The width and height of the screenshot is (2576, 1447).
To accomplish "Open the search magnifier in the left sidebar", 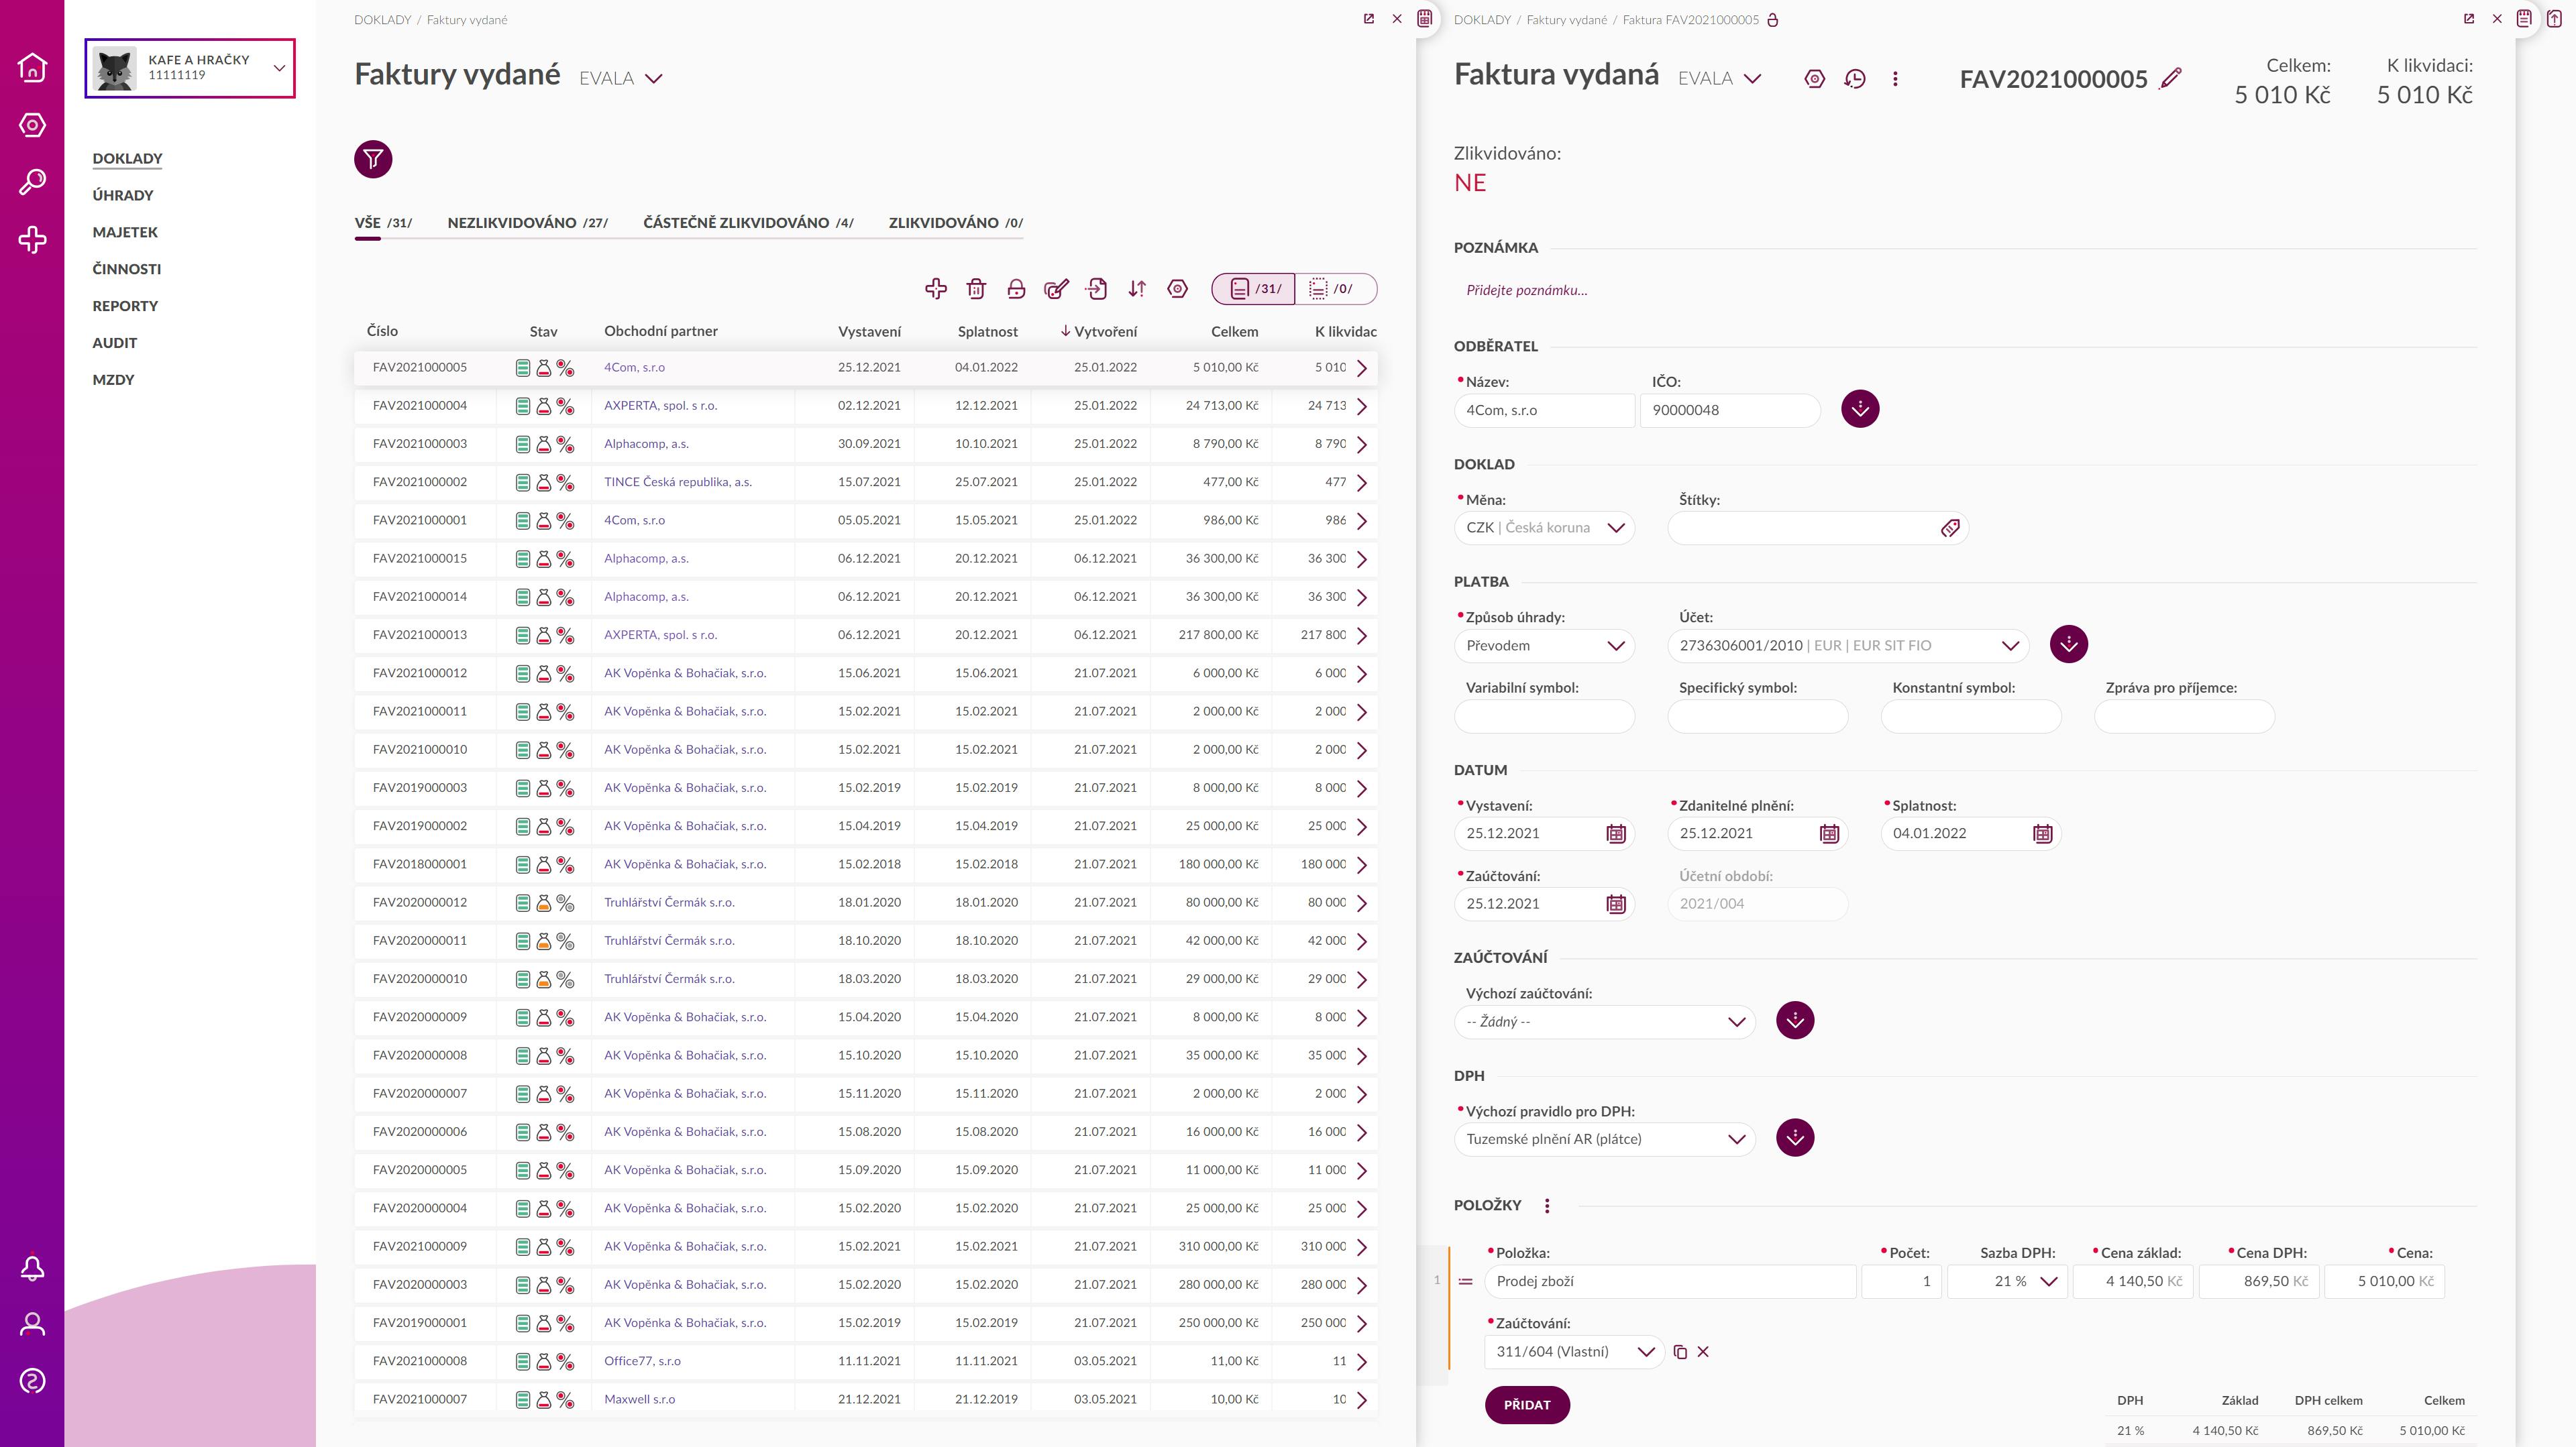I will pos(32,182).
